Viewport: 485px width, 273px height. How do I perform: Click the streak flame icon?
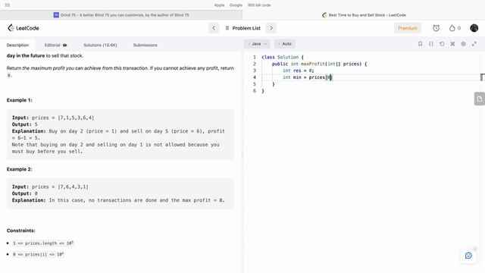pos(452,28)
